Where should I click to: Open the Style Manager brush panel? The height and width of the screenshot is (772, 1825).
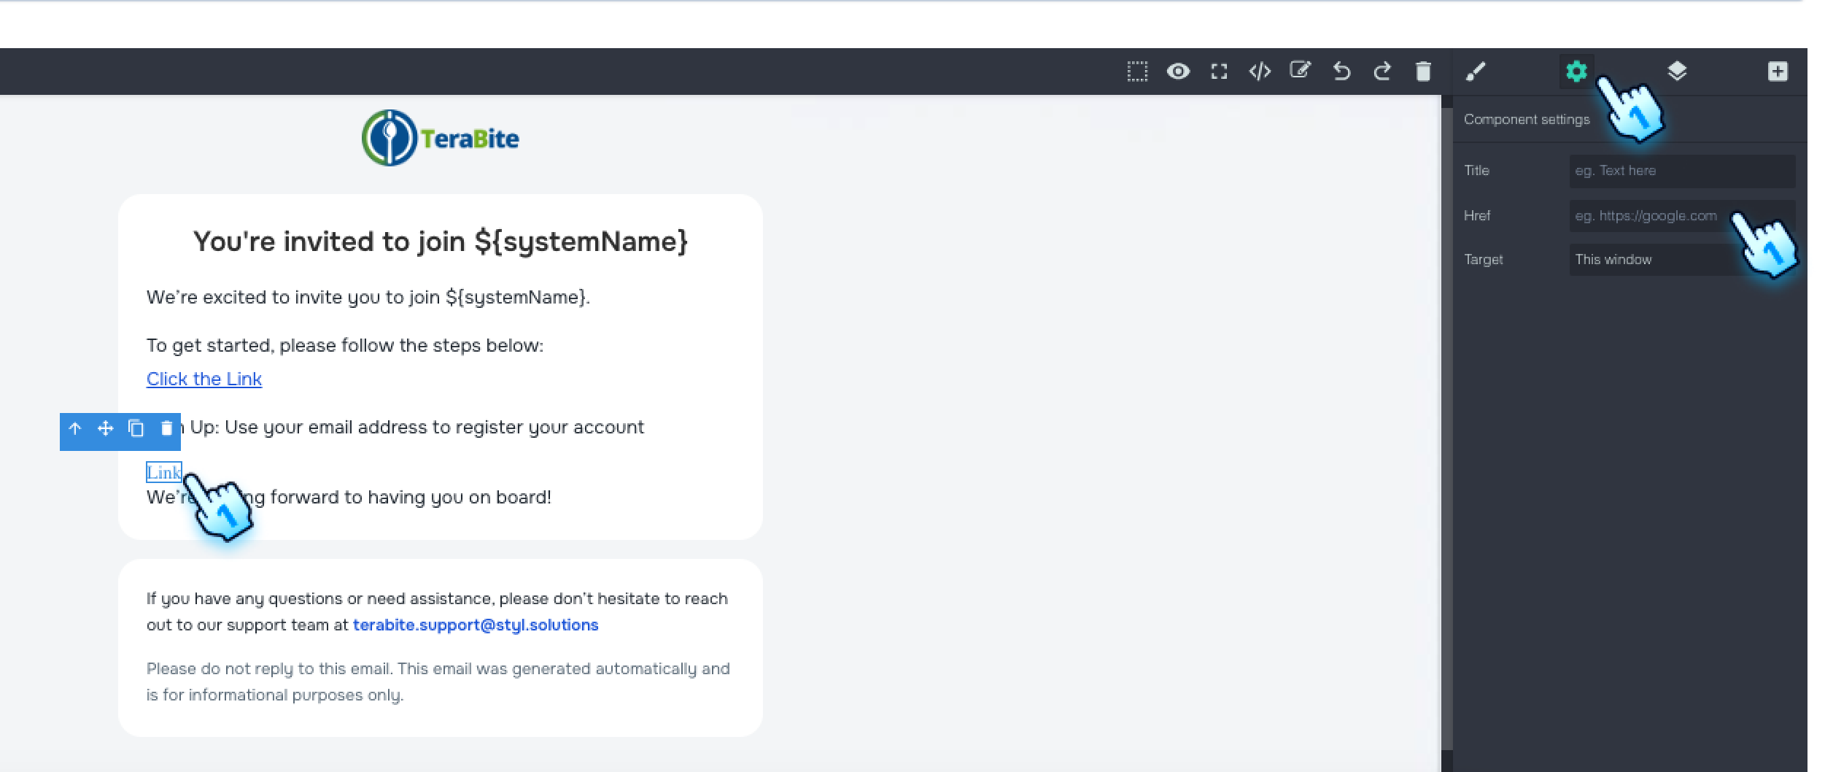(1478, 71)
